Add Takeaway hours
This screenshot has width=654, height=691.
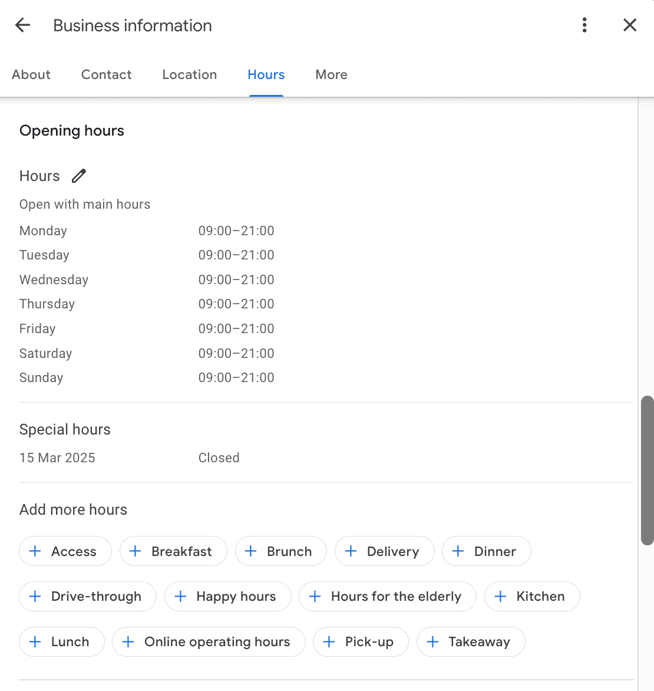(x=471, y=641)
